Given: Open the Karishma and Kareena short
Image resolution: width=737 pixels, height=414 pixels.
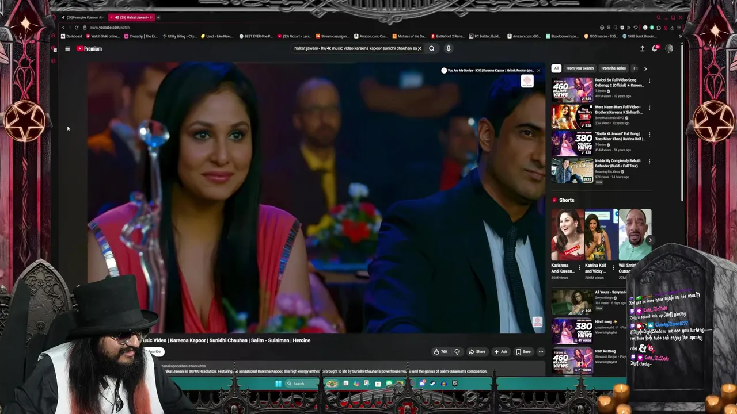Looking at the screenshot, I should coord(567,235).
